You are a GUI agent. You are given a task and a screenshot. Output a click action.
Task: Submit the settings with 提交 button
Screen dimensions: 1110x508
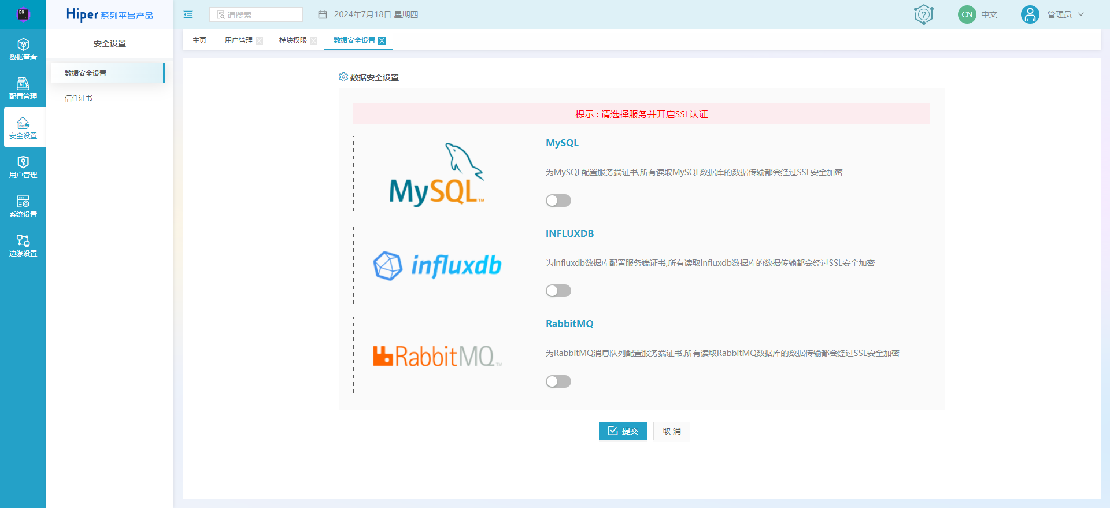(623, 431)
